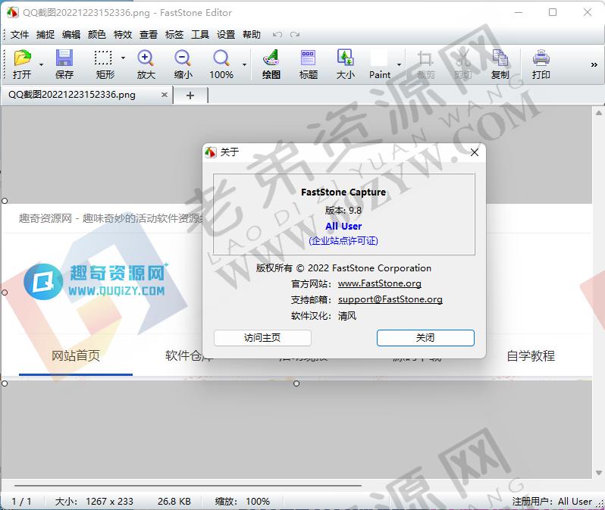Screen dimensions: 605x510
Task: Click the vertical scrollbar up arrow
Action: pyautogui.click(x=598, y=113)
